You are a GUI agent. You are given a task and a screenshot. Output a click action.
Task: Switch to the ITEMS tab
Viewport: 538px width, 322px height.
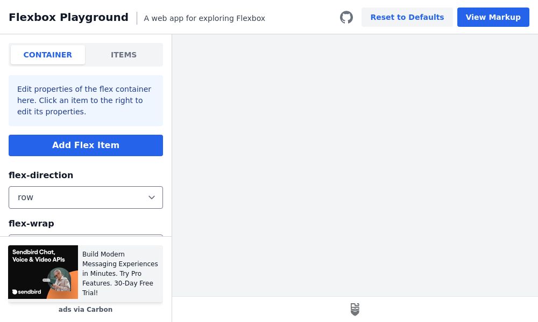click(x=124, y=55)
